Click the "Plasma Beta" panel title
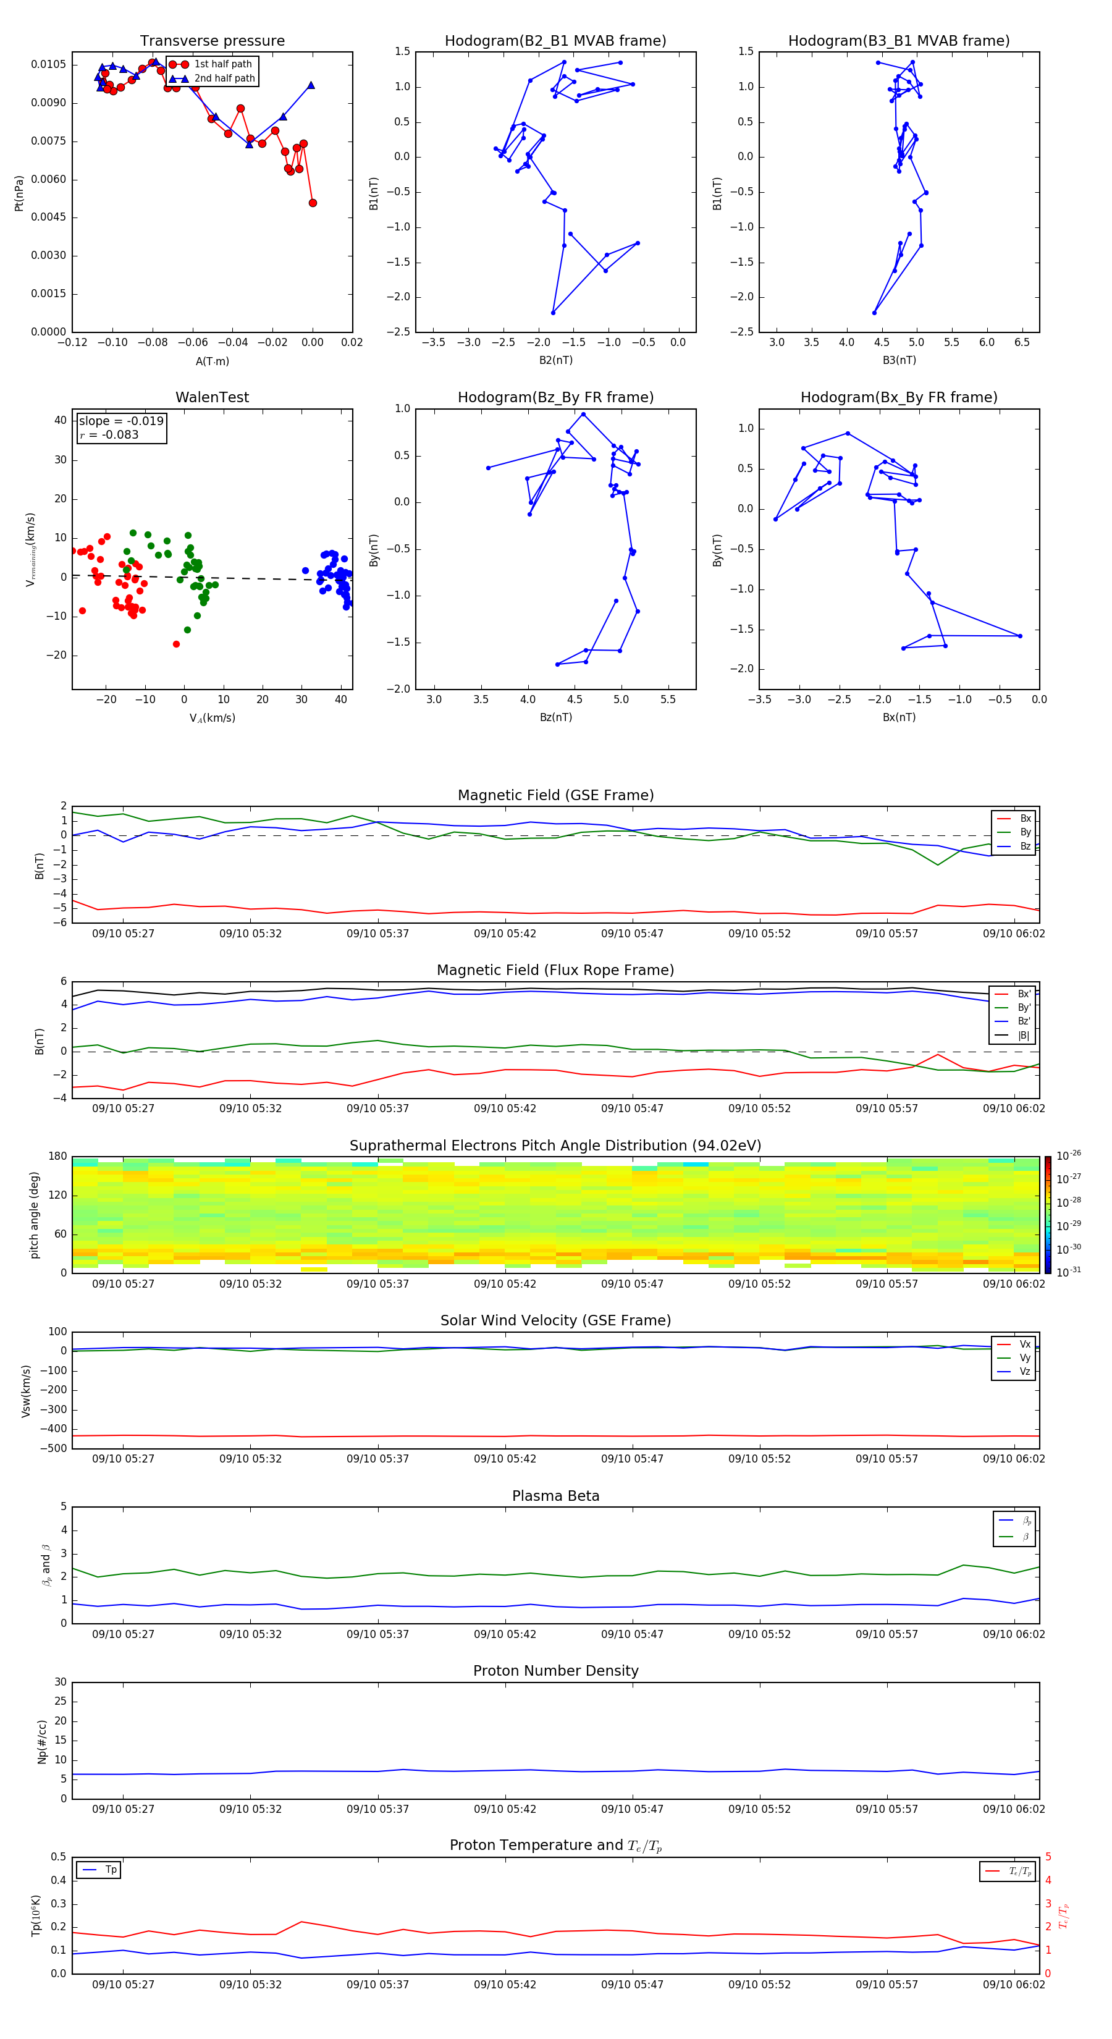This screenshot has height=2039, width=1112. 555,1496
